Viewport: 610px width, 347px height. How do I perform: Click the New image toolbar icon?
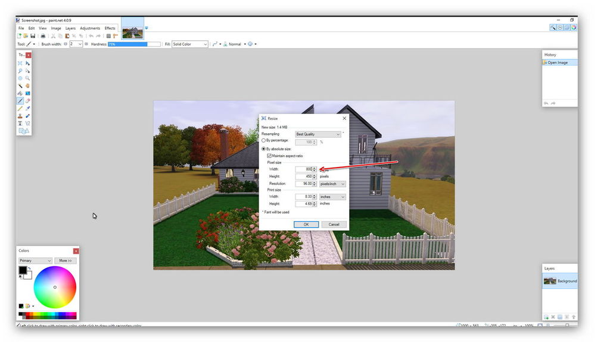point(19,36)
